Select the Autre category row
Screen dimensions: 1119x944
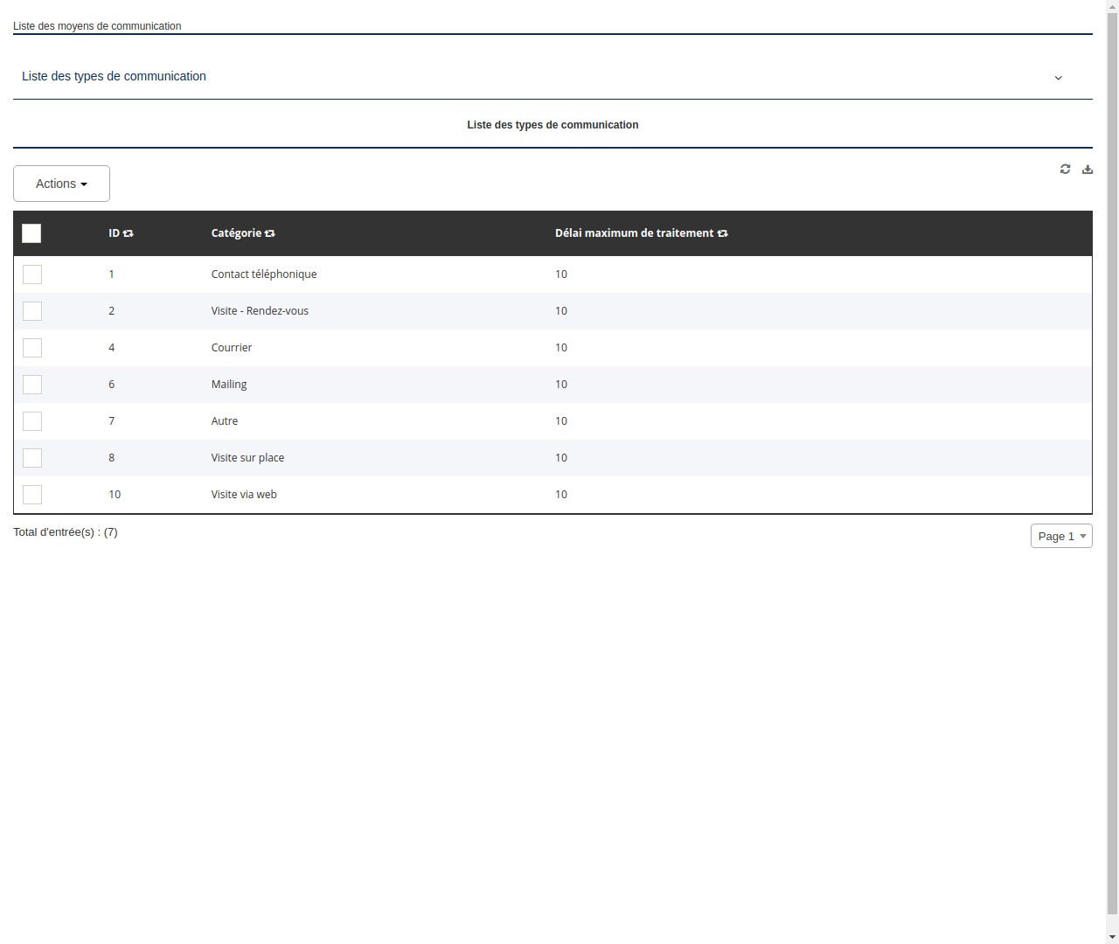coord(225,421)
